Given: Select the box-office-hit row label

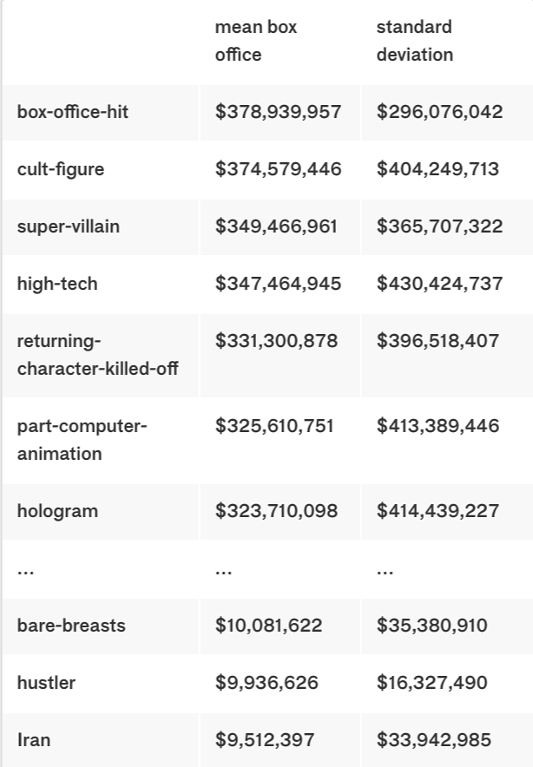Looking at the screenshot, I should coord(73,112).
